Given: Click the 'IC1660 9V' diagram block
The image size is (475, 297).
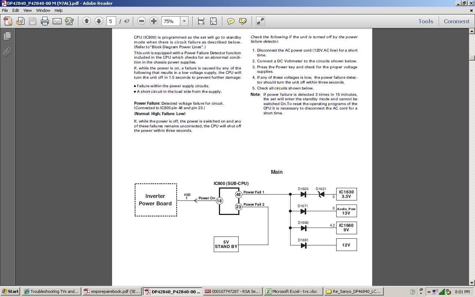Looking at the screenshot, I should pyautogui.click(x=346, y=228).
